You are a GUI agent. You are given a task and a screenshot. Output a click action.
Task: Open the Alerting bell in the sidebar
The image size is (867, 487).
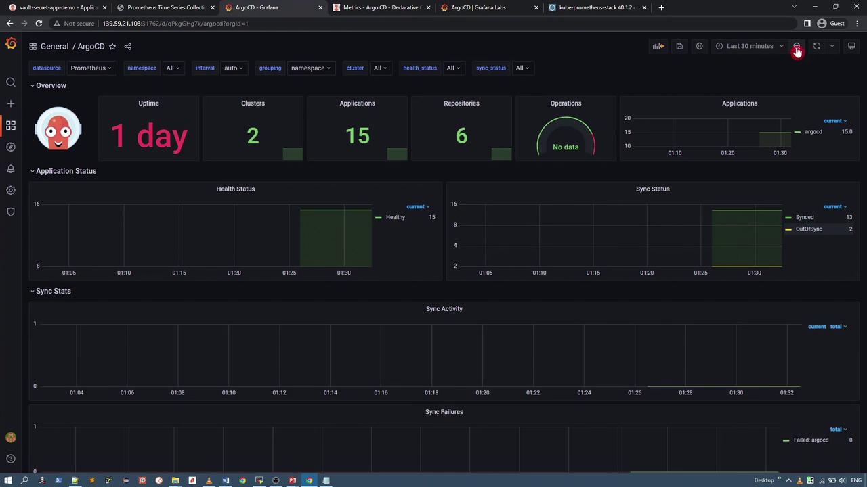[x=11, y=168]
